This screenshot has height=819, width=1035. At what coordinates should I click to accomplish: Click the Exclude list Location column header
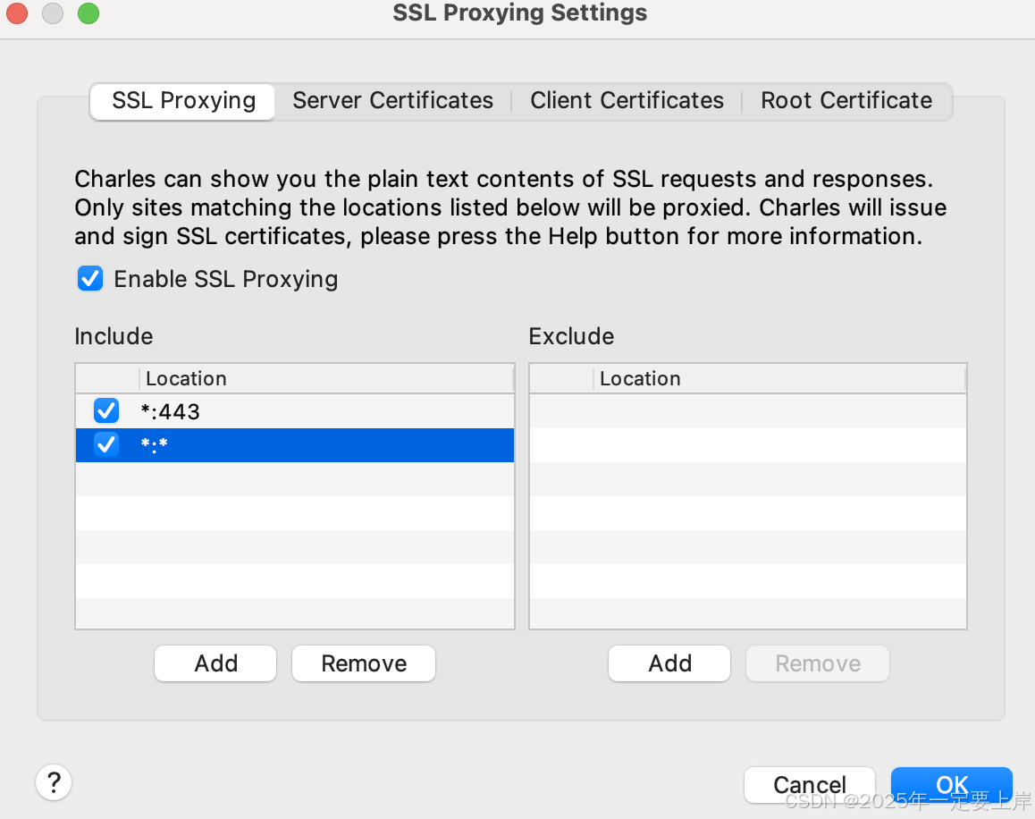tap(779, 378)
